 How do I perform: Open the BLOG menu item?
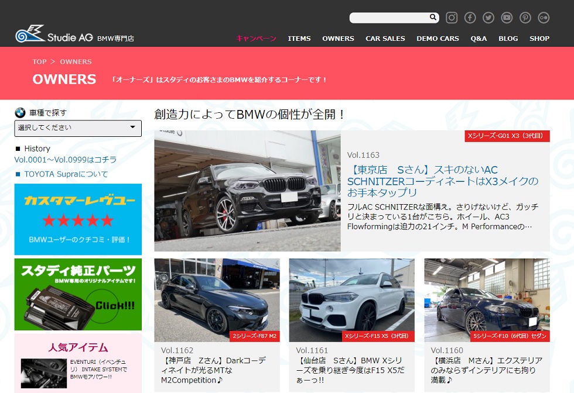508,39
